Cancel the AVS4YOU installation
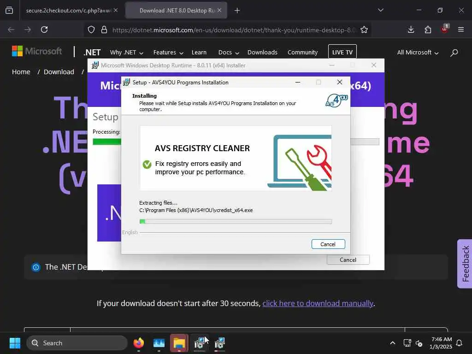Image resolution: width=472 pixels, height=354 pixels. 328,244
